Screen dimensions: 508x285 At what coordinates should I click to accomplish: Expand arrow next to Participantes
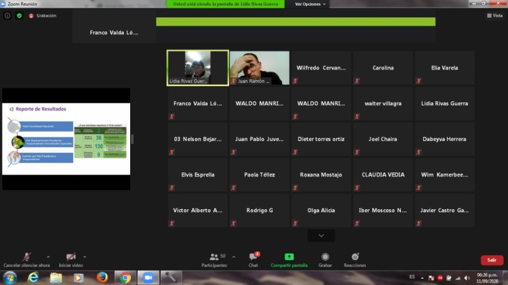[233, 256]
